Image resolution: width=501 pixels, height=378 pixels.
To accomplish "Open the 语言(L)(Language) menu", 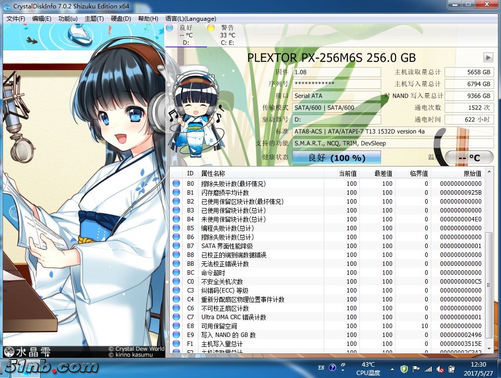I will [x=191, y=19].
